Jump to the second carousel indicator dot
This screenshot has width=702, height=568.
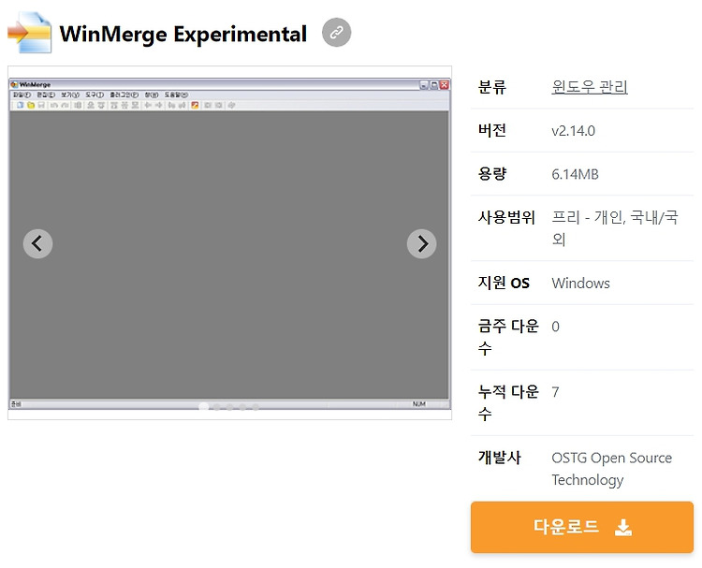(x=217, y=407)
